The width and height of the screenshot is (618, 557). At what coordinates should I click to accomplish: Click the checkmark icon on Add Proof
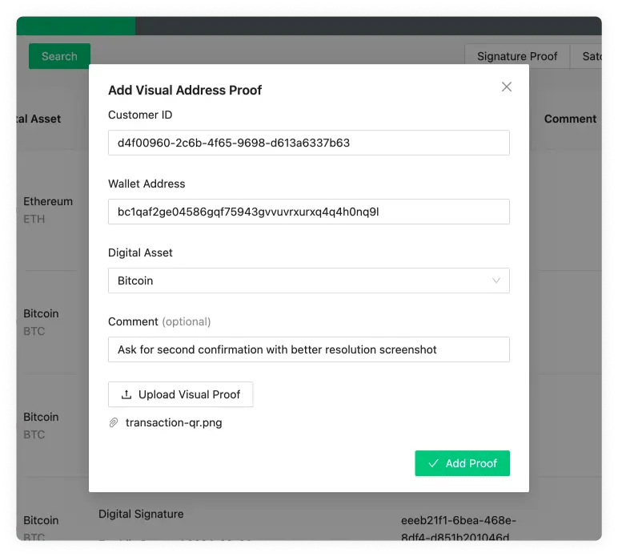point(433,463)
